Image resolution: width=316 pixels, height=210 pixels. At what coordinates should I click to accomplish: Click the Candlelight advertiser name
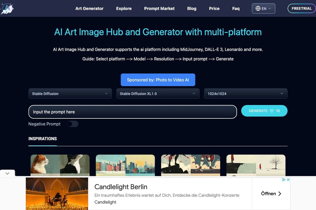click(105, 202)
